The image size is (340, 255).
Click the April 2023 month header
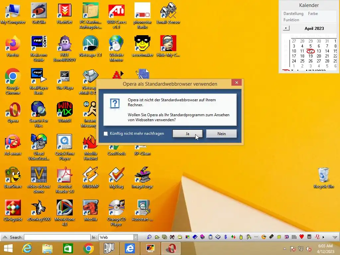(314, 29)
